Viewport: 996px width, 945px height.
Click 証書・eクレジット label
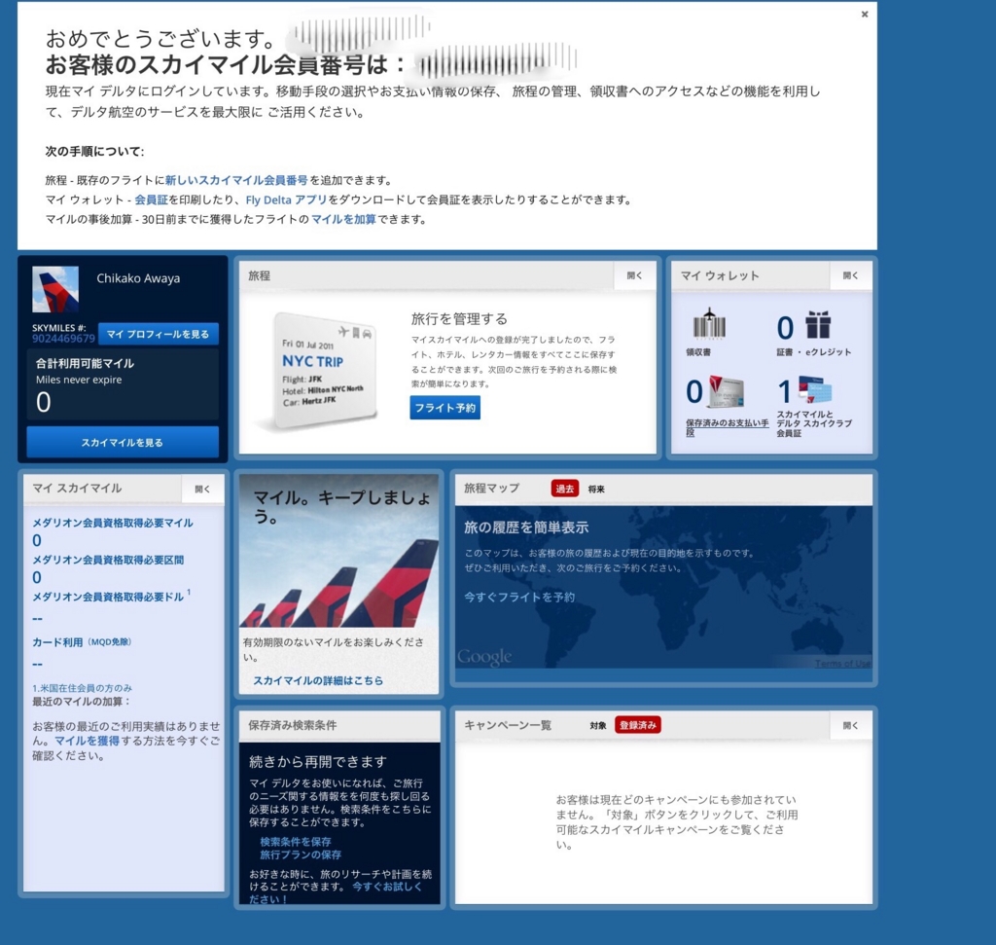point(814,352)
